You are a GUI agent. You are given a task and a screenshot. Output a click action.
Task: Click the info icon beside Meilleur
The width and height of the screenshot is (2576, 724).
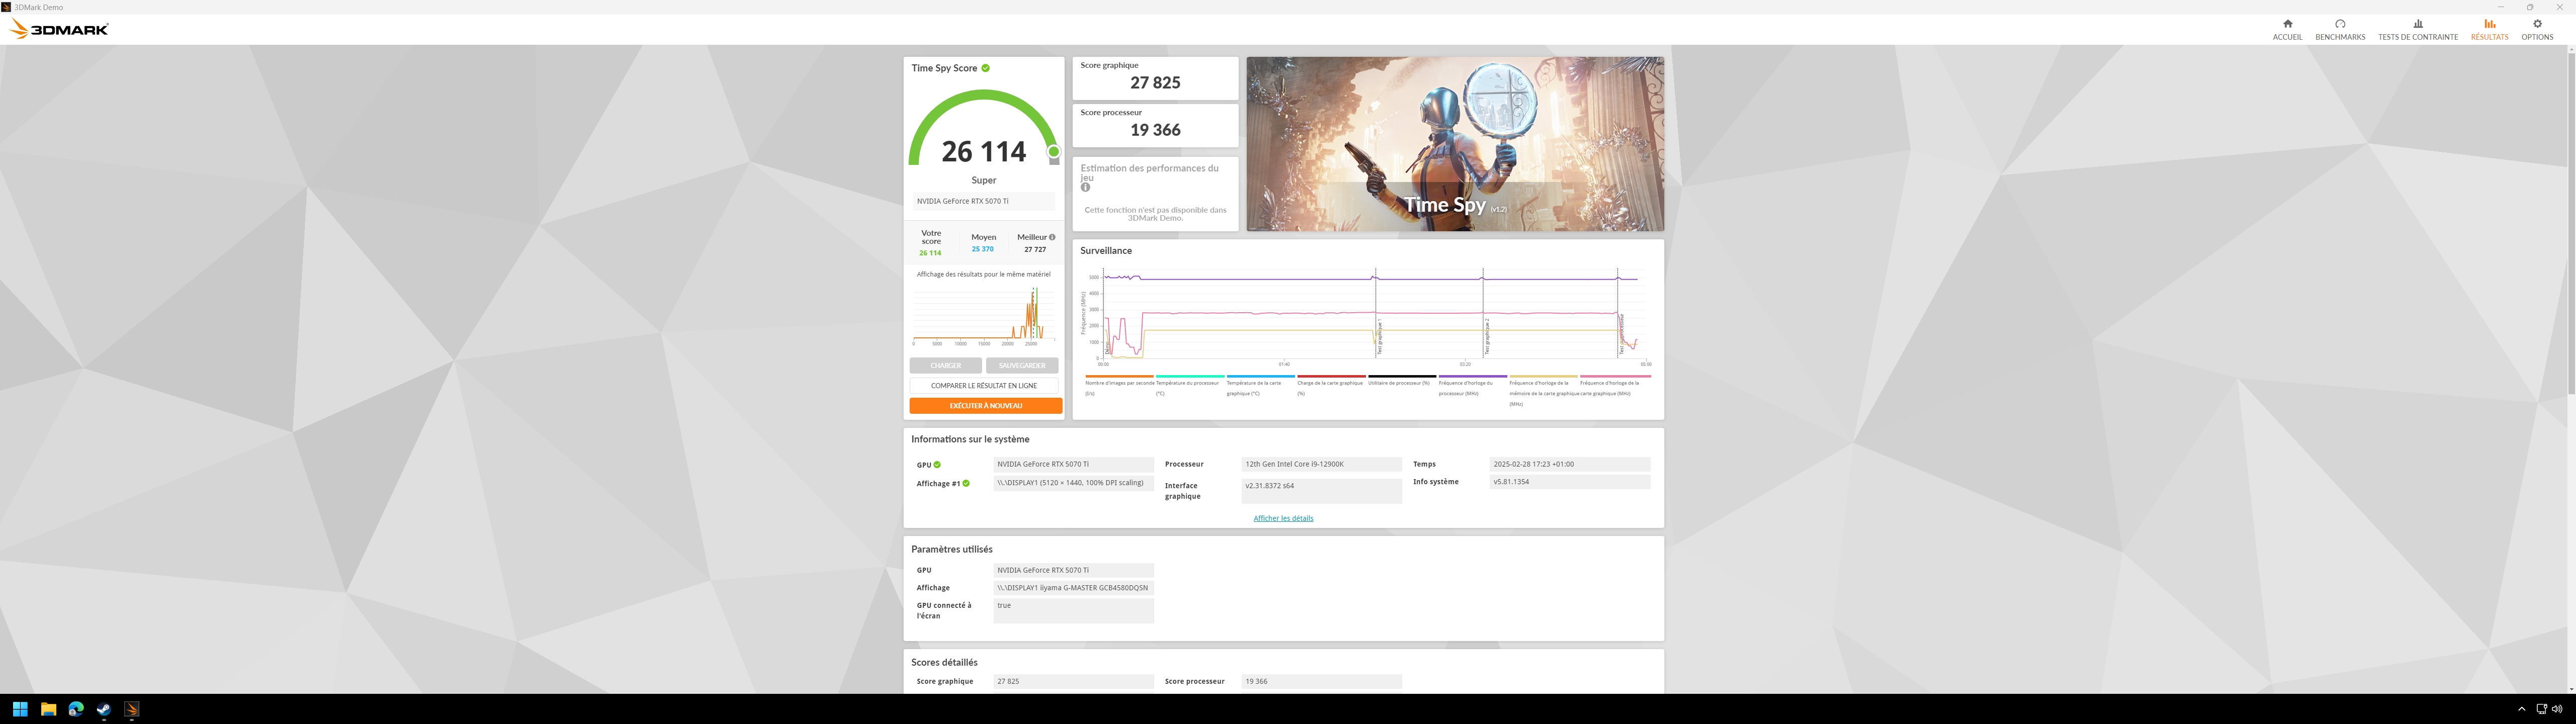[1052, 237]
